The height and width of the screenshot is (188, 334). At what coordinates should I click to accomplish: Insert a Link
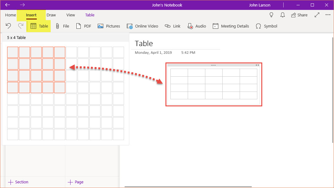point(173,26)
